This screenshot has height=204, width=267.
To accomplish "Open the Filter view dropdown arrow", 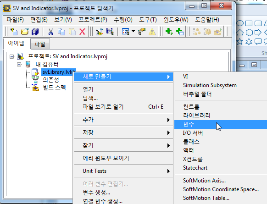I will 133,31.
